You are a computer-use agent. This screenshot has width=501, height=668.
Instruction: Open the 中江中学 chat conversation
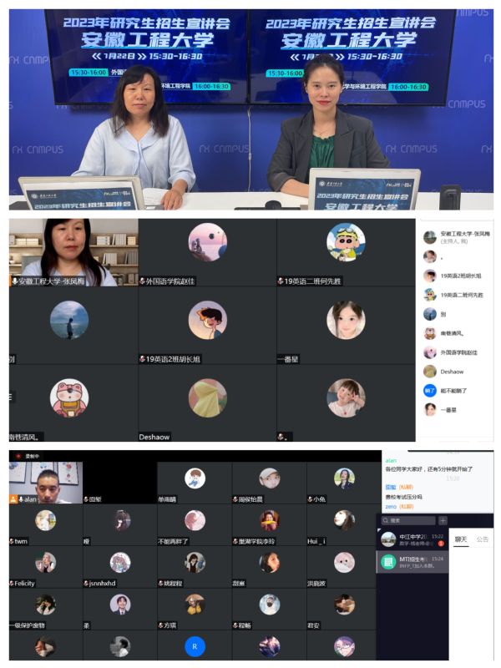click(x=412, y=539)
